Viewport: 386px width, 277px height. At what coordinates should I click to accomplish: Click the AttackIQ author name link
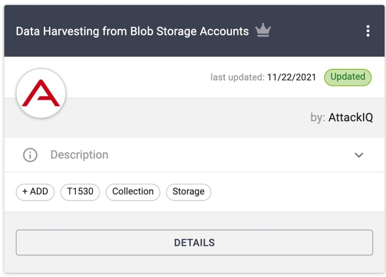point(351,117)
